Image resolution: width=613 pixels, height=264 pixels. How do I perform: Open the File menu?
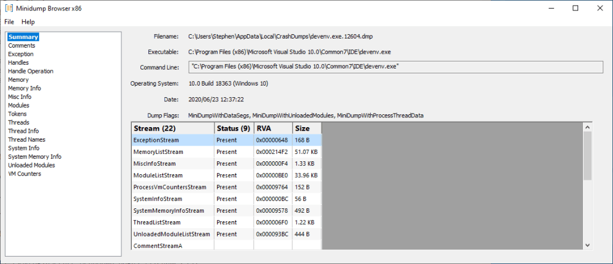point(9,22)
